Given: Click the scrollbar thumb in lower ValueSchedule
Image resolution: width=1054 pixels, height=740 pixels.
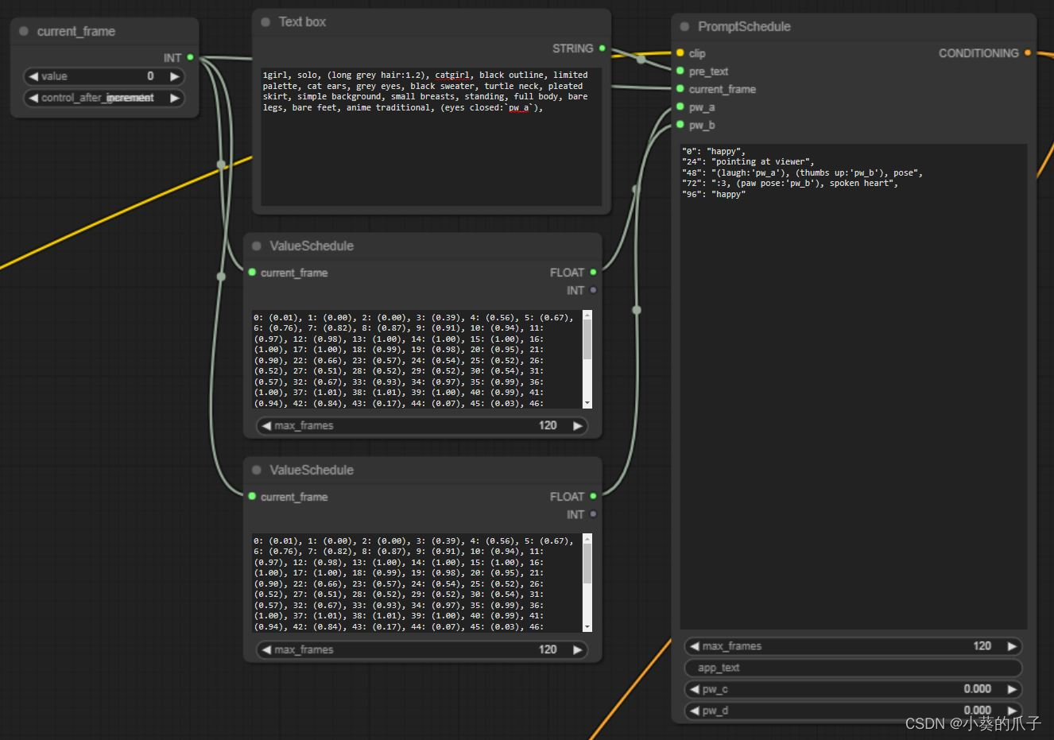Looking at the screenshot, I should (x=587, y=564).
